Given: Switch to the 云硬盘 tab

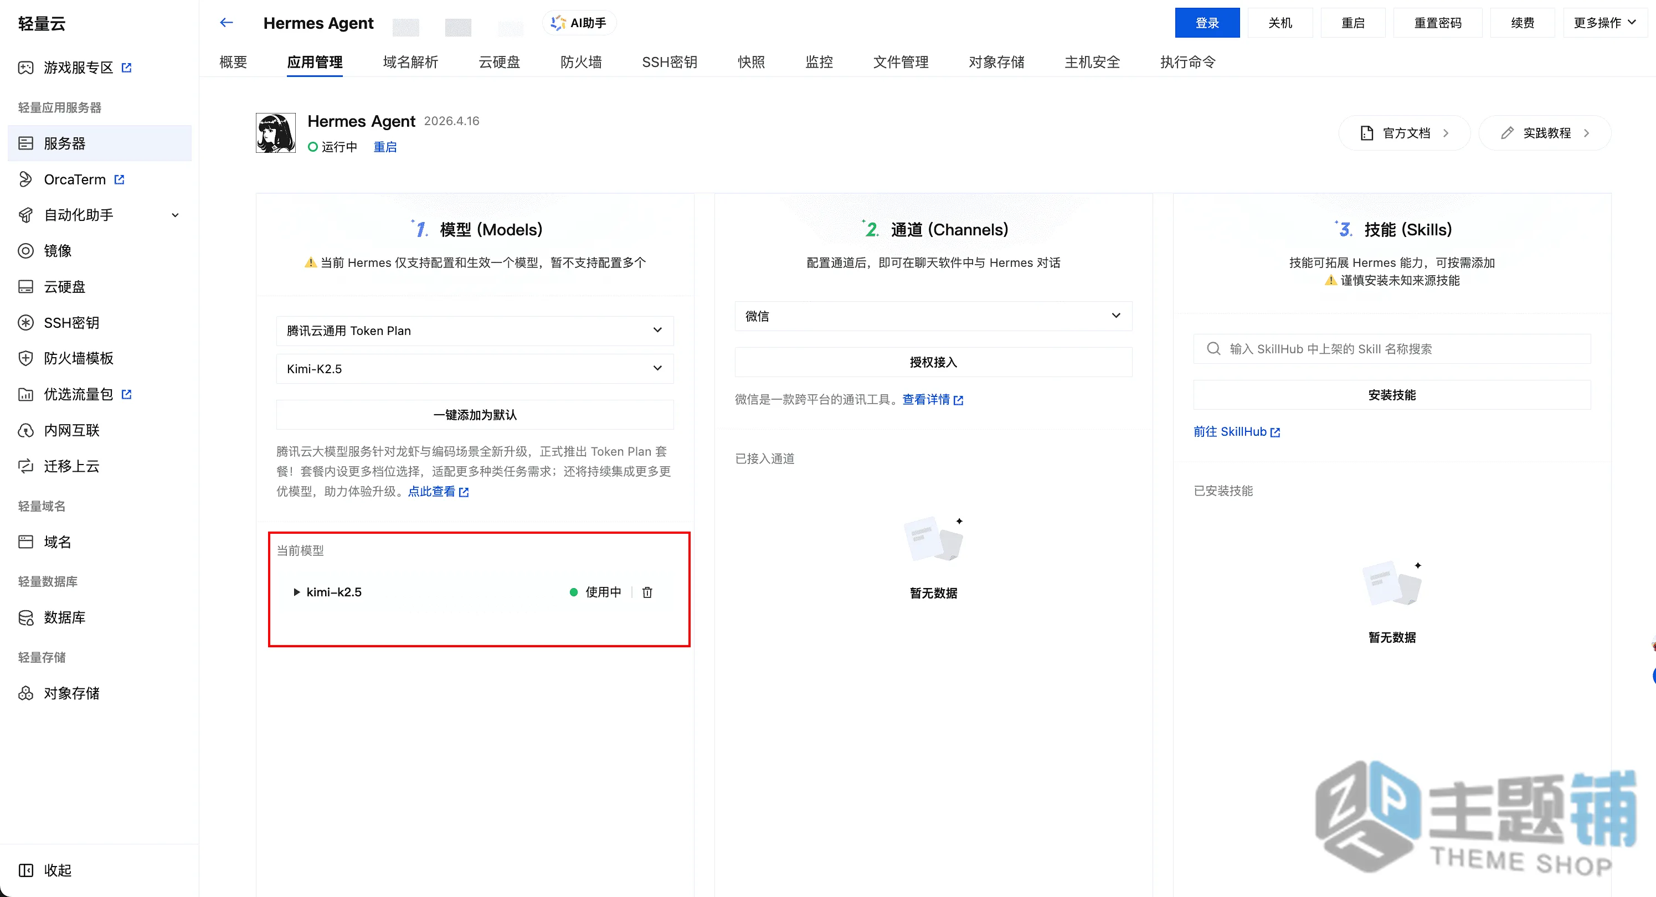Looking at the screenshot, I should click(x=499, y=61).
